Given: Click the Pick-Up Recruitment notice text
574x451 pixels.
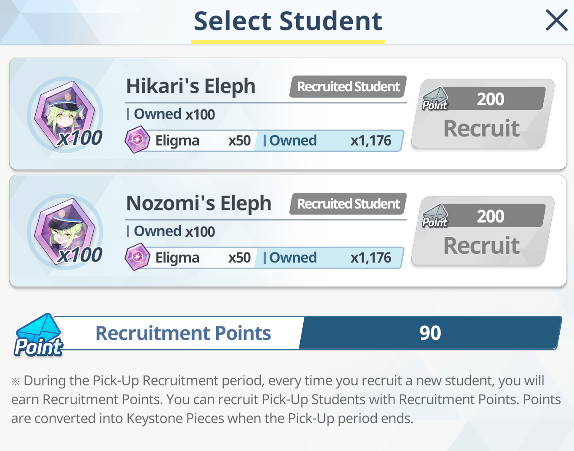Looking at the screenshot, I should point(286,399).
